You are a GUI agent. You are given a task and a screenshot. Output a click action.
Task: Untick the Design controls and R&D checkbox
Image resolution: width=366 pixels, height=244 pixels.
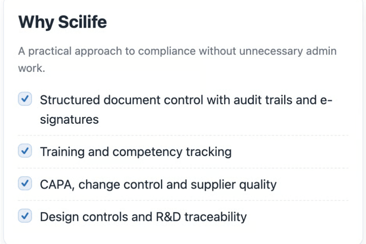click(25, 216)
